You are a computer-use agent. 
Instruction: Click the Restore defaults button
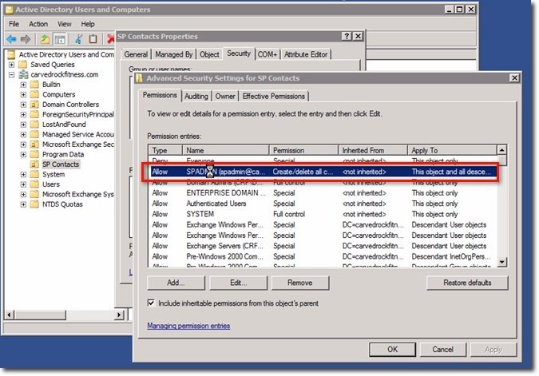(467, 283)
